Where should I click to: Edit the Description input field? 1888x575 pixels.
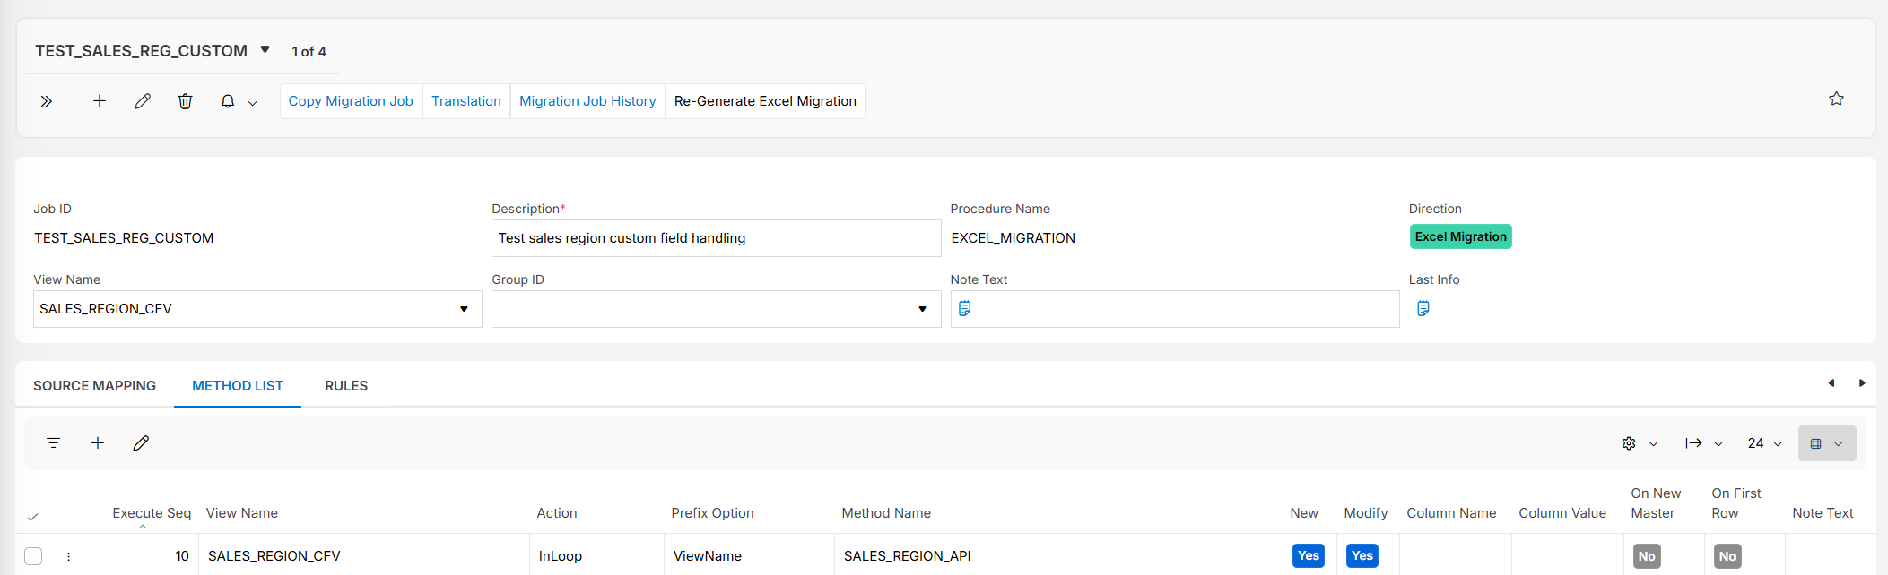(x=716, y=238)
